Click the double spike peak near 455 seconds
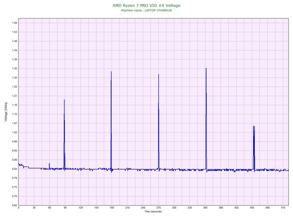 254,127
